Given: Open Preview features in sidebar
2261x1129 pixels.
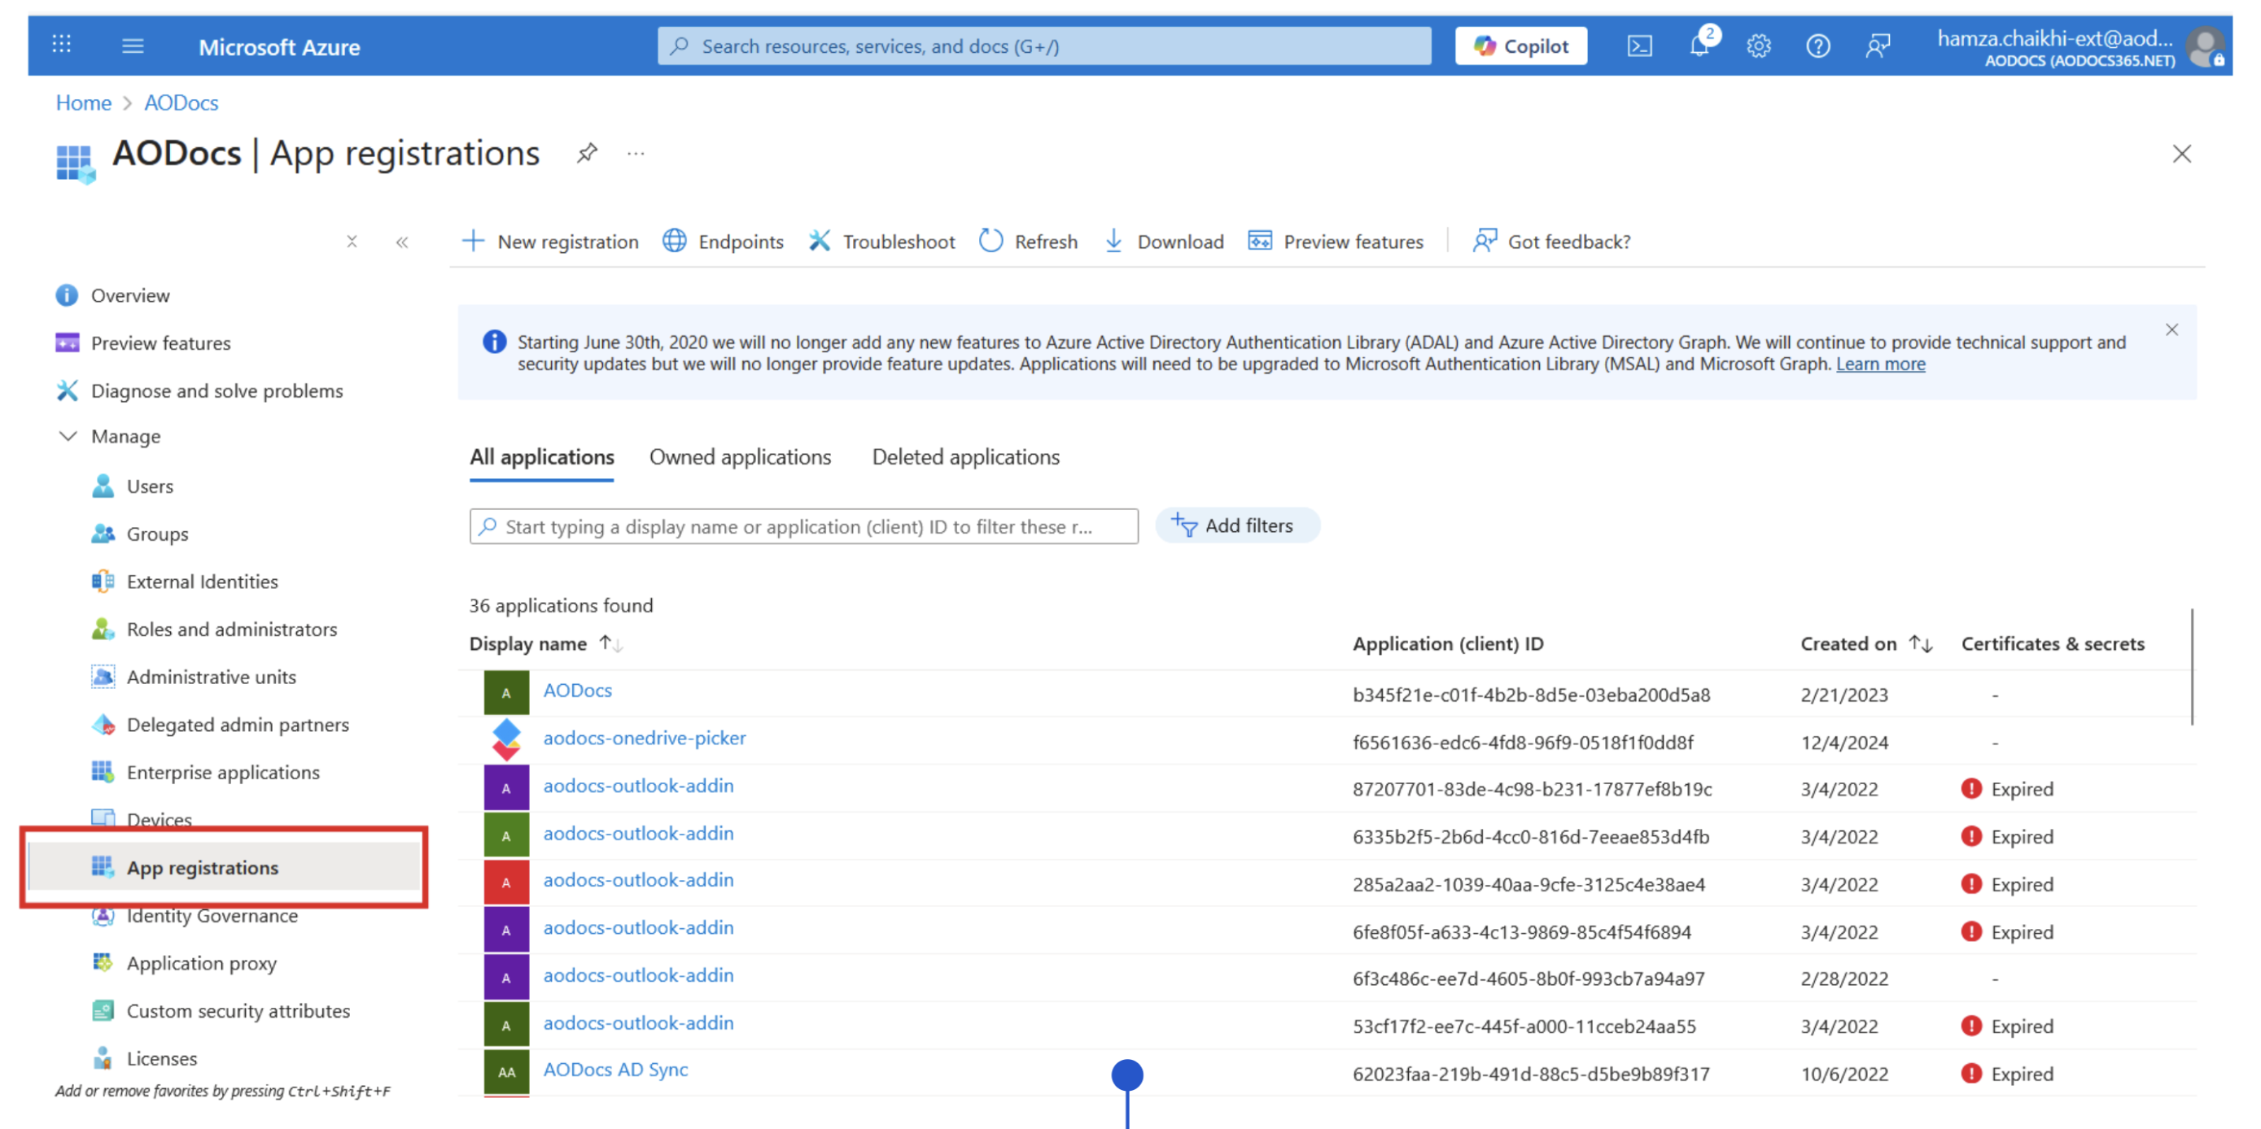Looking at the screenshot, I should click(160, 343).
